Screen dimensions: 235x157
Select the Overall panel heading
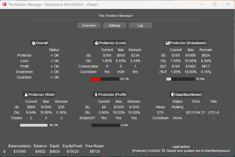[40, 43]
